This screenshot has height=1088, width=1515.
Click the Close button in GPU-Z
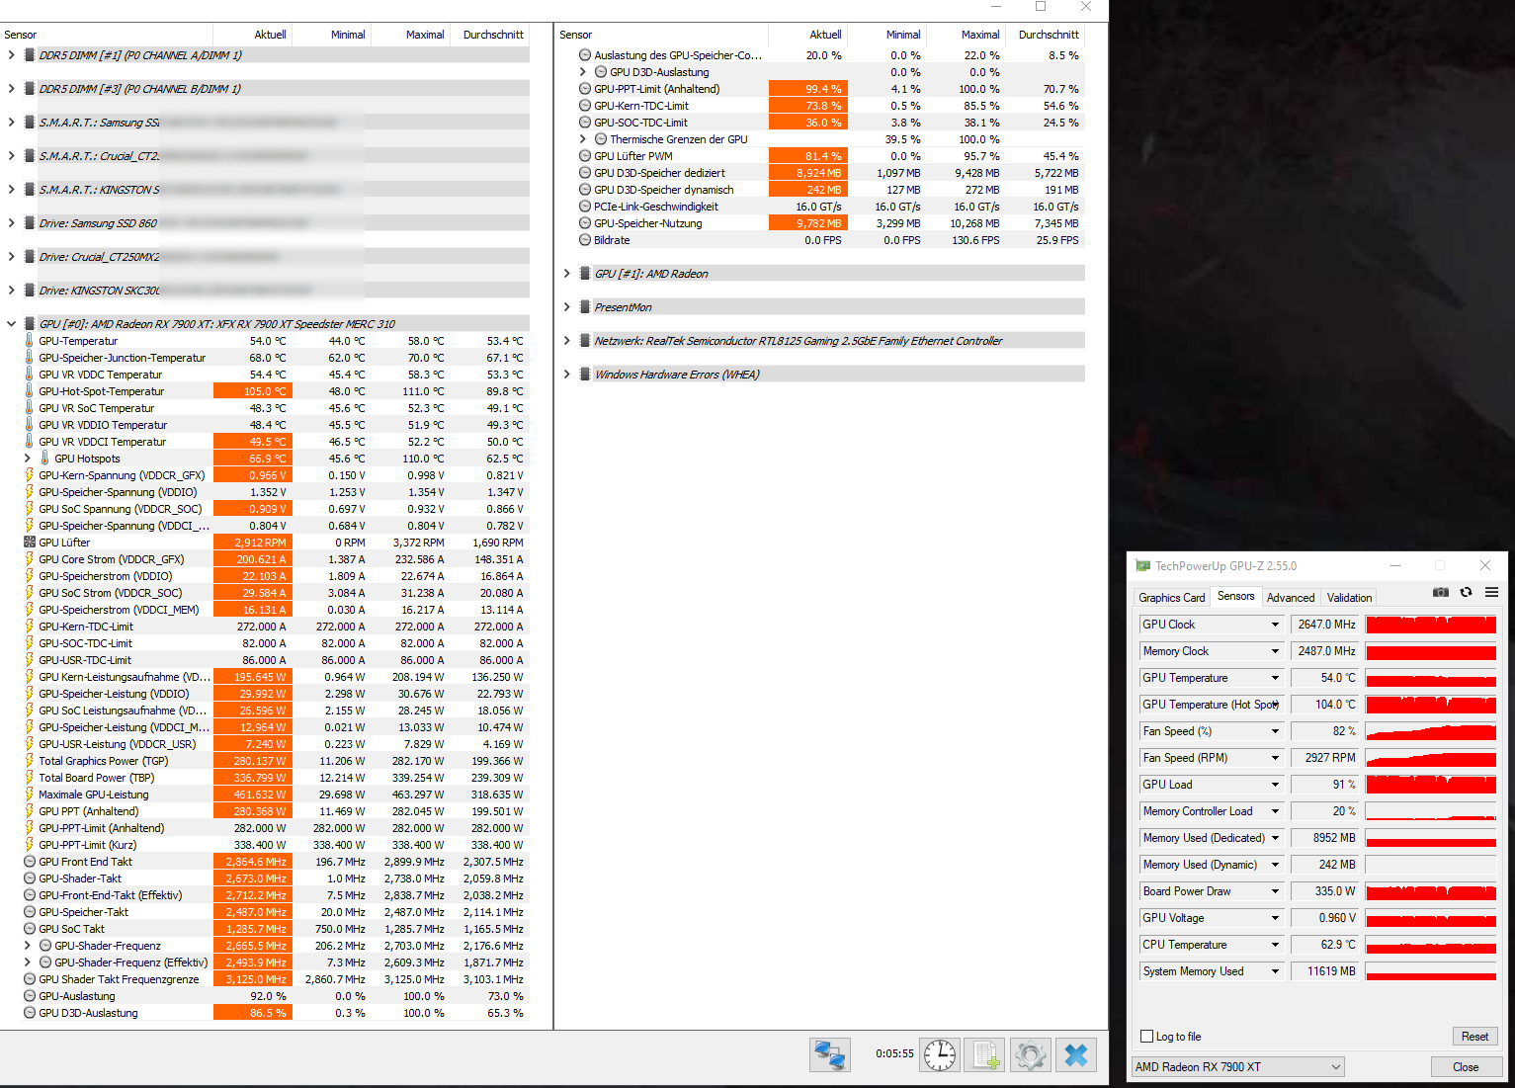tap(1466, 1067)
